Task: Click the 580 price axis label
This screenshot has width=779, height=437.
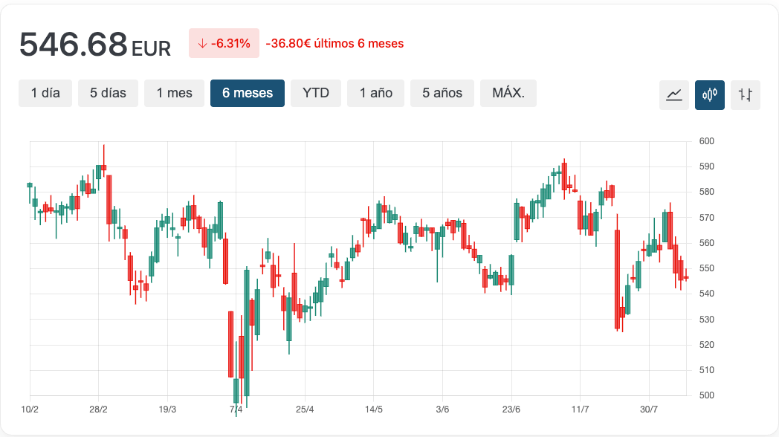Action: [x=706, y=192]
